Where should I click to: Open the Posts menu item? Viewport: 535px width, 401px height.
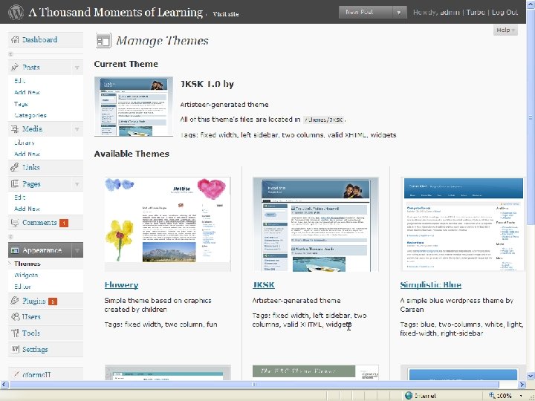(31, 67)
